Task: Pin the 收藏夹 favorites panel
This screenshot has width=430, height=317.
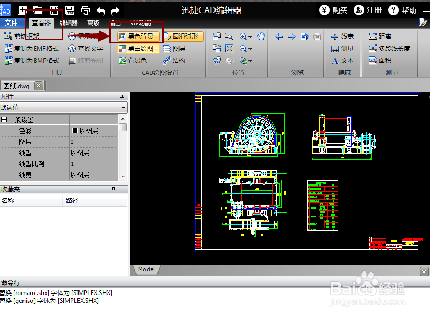Action: 114,189
